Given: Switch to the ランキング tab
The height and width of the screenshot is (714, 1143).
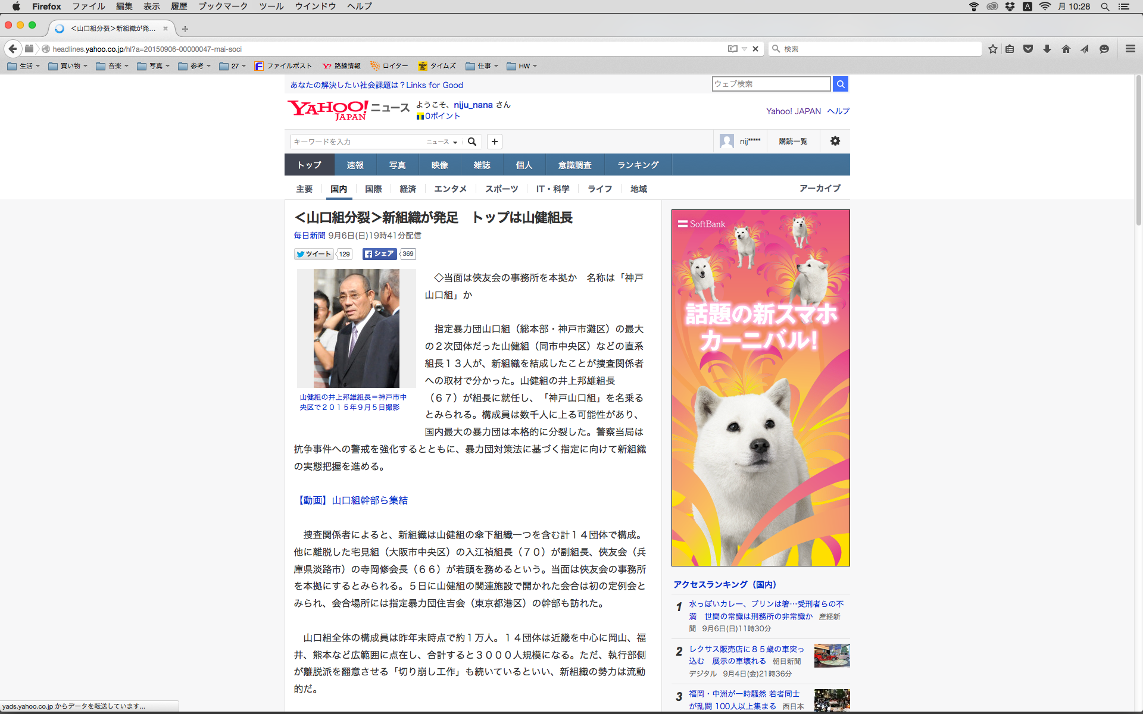Looking at the screenshot, I should point(638,165).
